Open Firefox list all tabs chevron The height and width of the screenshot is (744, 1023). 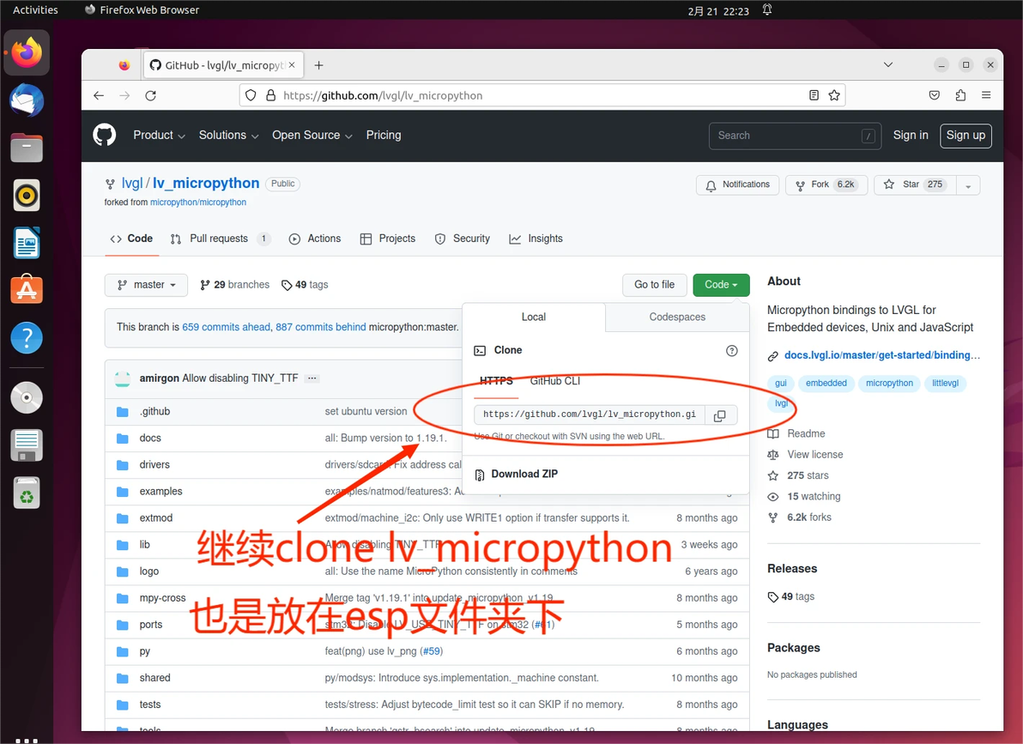(888, 64)
